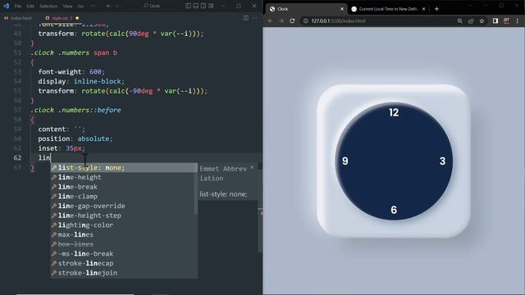Open the browser three-dot menu

click(x=518, y=20)
